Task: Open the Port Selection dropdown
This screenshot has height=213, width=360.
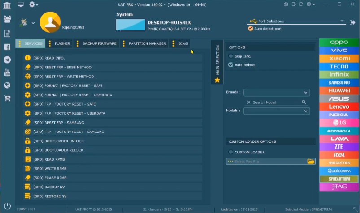Action: click(296, 21)
